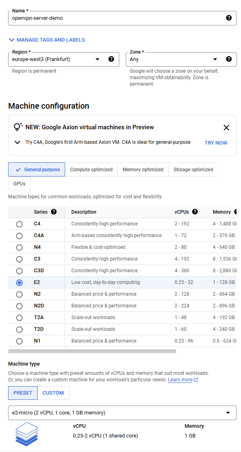Click external link icon beside Learn more

click(x=196, y=380)
